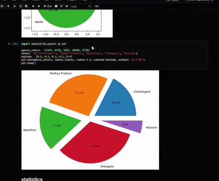Interrupt the kernel with the stop icon
Screen dimensions: 219x181
coord(56,6)
